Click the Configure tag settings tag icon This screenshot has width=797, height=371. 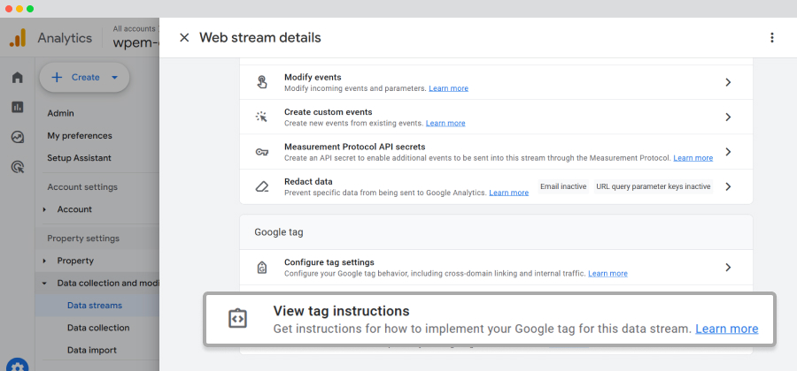point(262,267)
